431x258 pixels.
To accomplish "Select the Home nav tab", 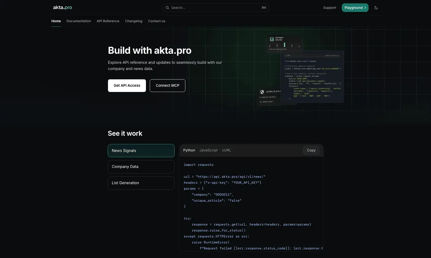I will (56, 21).
